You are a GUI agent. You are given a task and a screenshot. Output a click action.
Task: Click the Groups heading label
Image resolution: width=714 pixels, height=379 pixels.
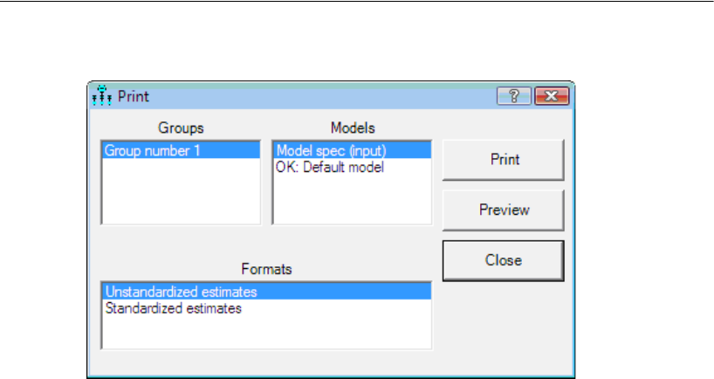(181, 128)
